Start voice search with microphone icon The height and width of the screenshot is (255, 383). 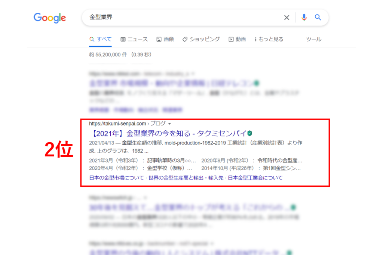pyautogui.click(x=304, y=17)
